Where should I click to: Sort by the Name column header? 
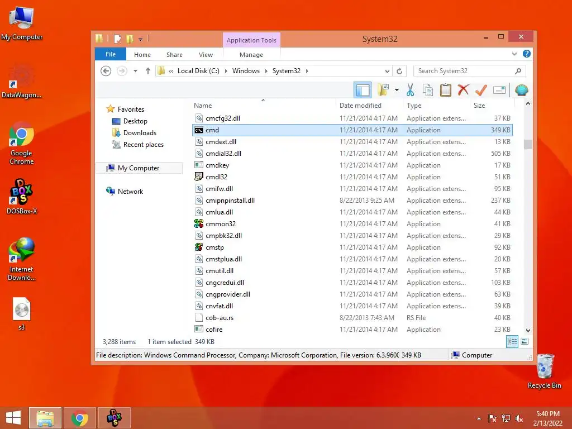tap(264, 105)
